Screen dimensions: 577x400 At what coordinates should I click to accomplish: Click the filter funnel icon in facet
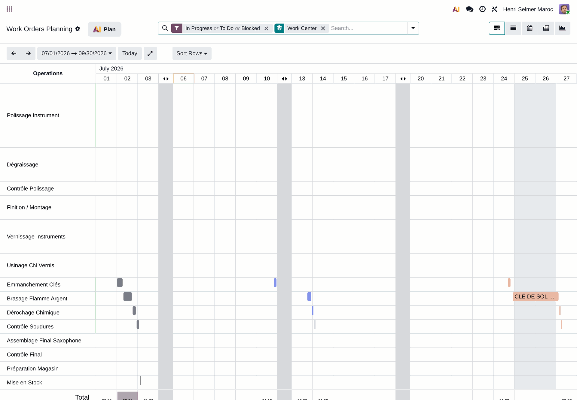(x=177, y=28)
